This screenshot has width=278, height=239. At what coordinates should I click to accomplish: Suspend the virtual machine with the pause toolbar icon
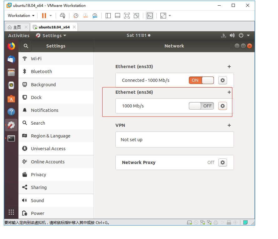coord(43,15)
